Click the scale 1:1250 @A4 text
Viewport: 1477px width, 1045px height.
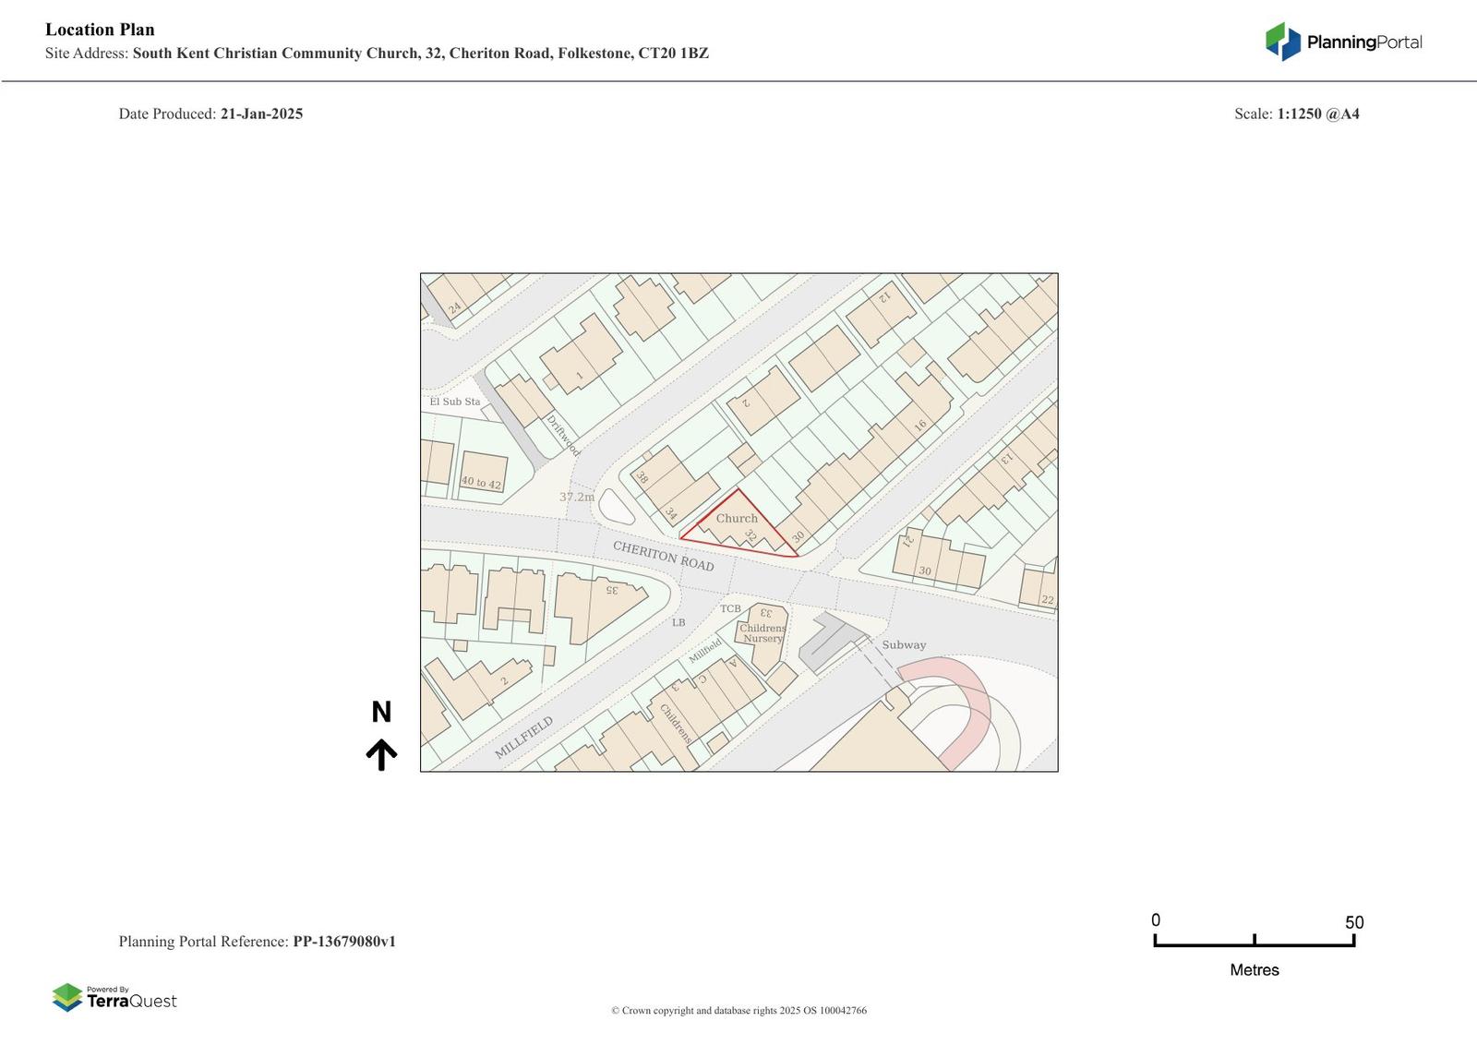(x=1317, y=114)
